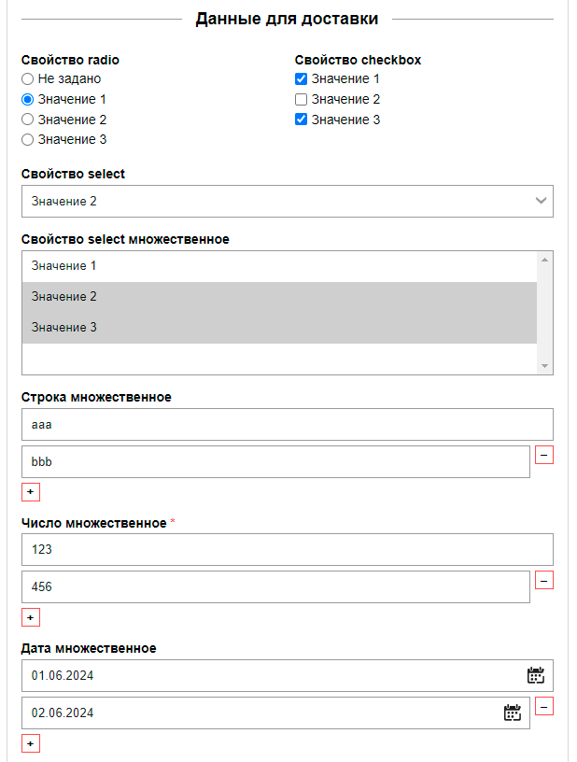Select radio option Значение 2

point(27,119)
